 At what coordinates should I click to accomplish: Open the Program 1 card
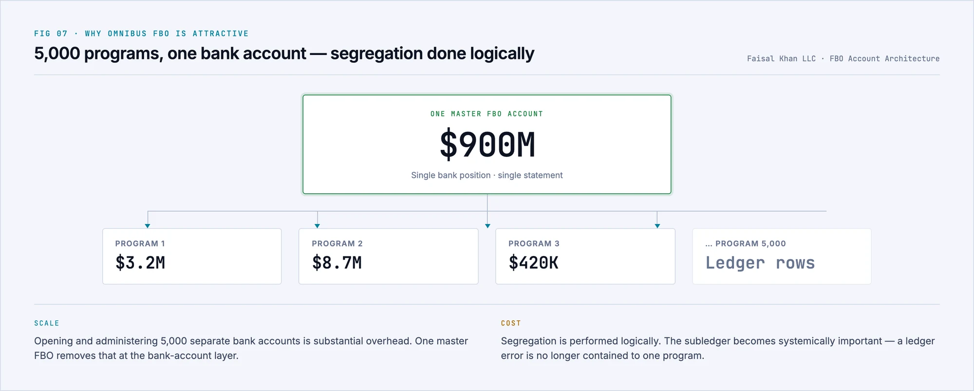192,256
